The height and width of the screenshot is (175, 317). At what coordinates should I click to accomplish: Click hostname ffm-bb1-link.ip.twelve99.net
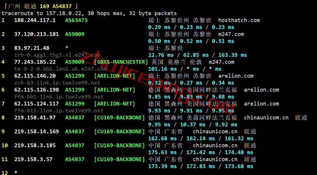point(59,97)
